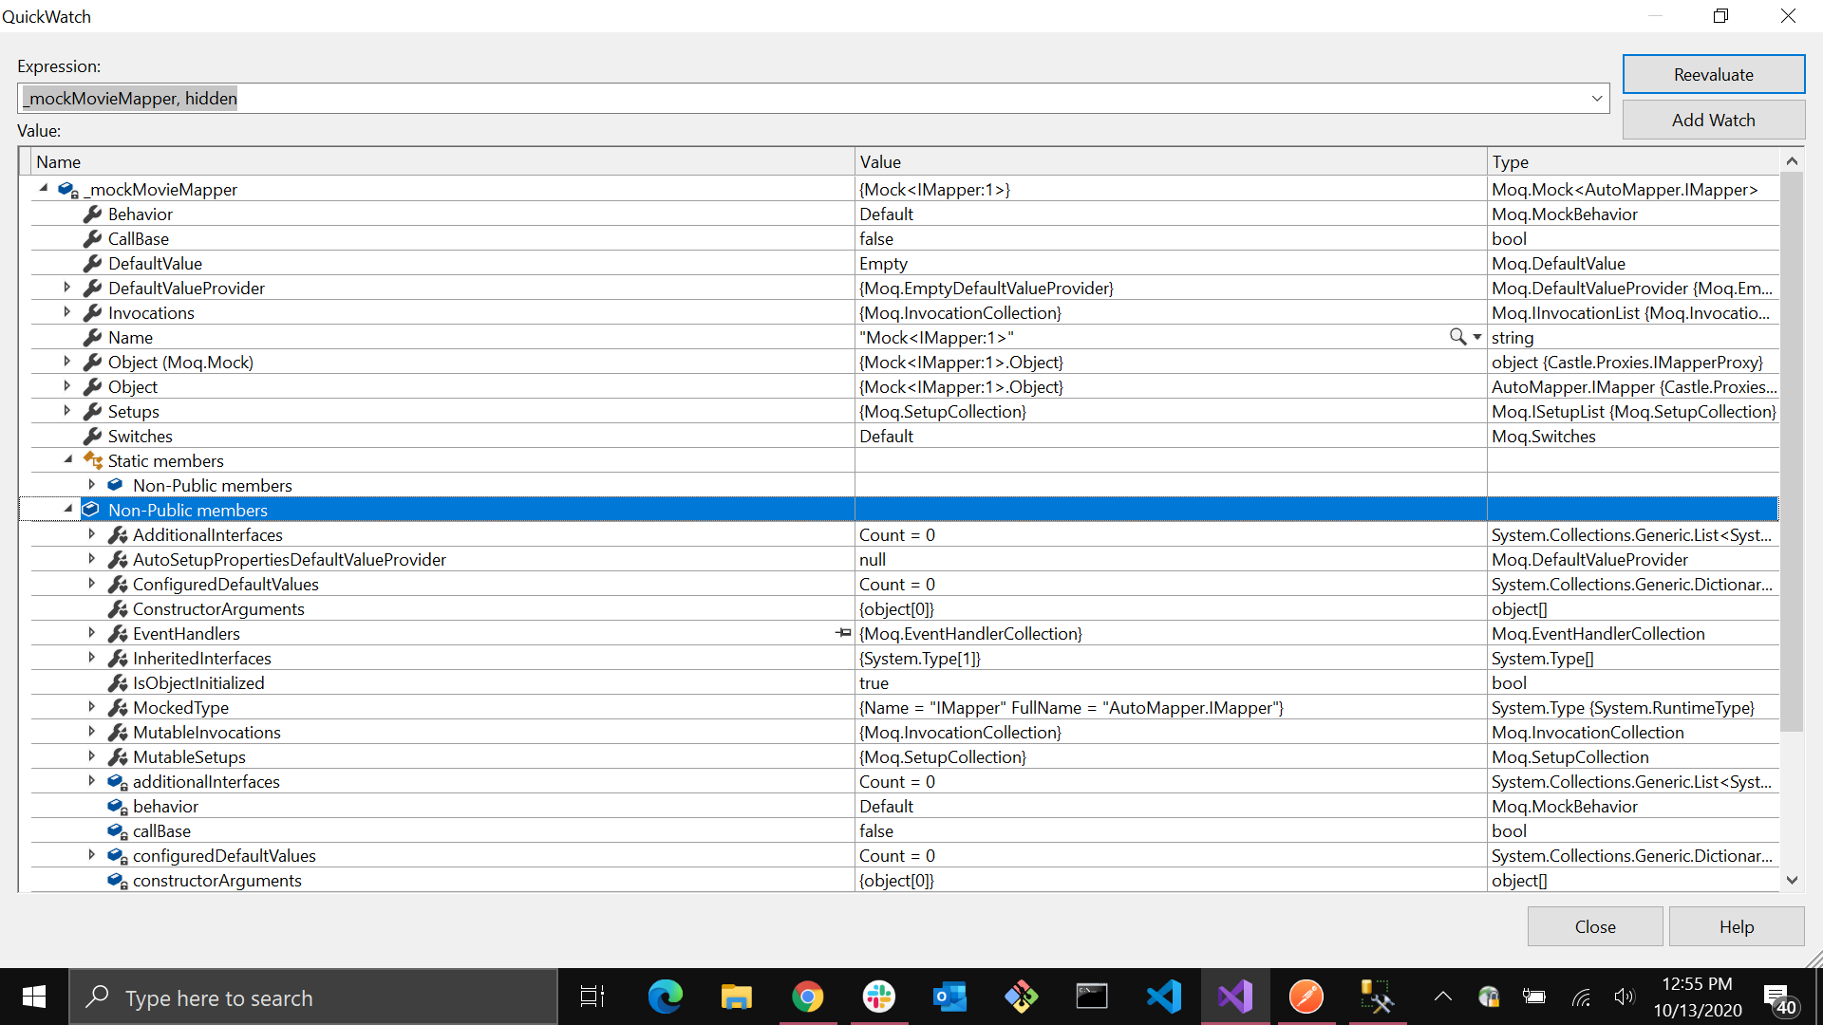1823x1025 pixels.
Task: Click the private field icon beside callBase
Action: point(118,831)
